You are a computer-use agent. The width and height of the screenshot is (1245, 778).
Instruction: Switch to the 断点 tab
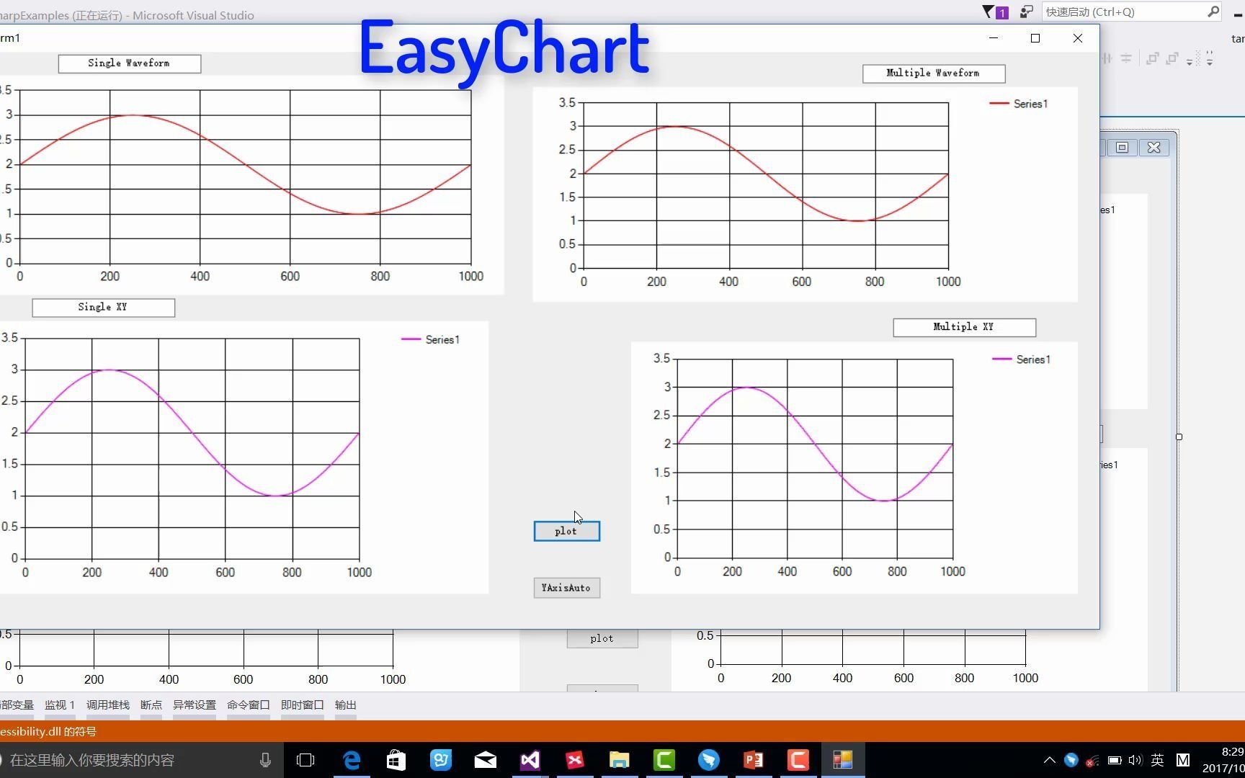151,705
